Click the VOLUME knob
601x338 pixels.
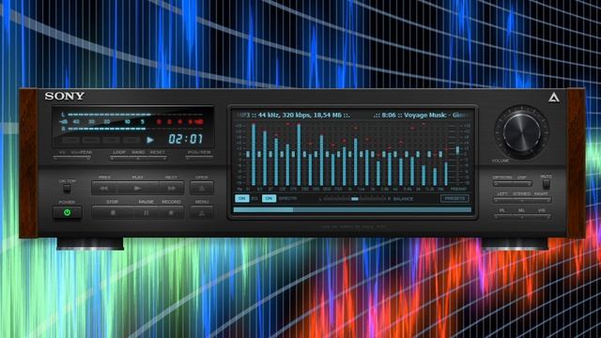[x=521, y=132]
